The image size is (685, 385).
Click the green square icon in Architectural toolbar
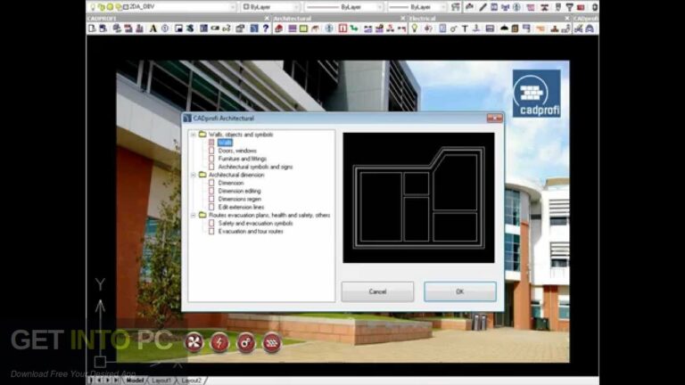(303, 29)
